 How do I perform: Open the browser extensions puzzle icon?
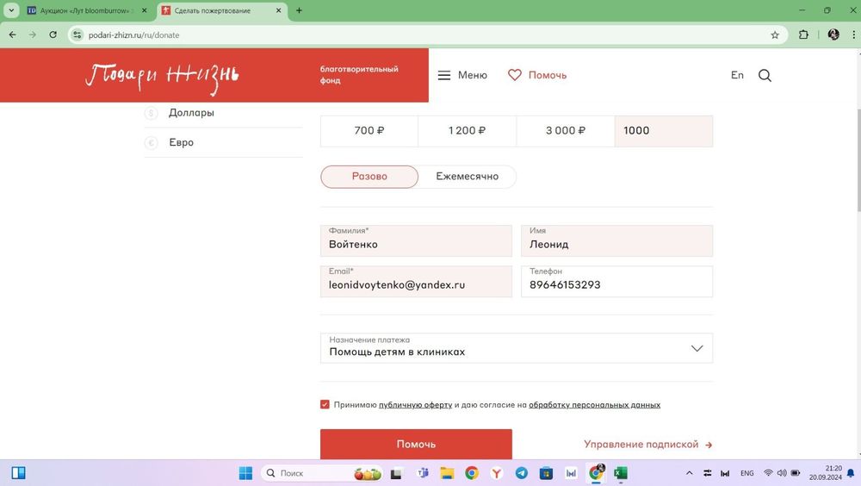[x=803, y=35]
